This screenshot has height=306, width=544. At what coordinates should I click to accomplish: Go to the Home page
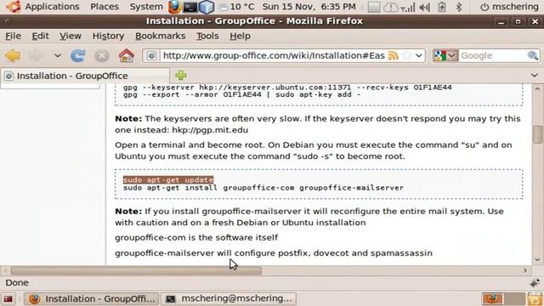127,55
